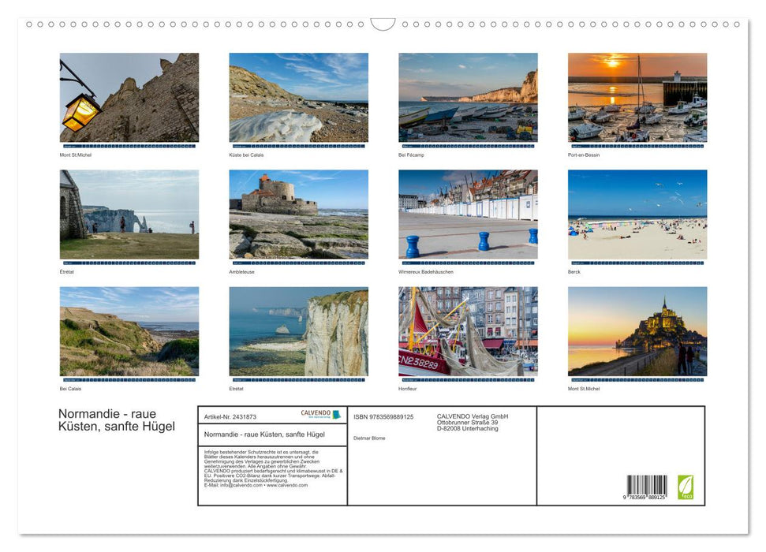
Task: Click 'Ottobrunner Straße 39' address line
Action: pyautogui.click(x=468, y=423)
